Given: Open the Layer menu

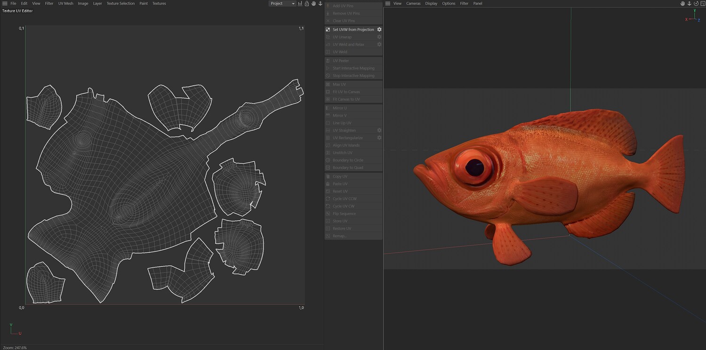Looking at the screenshot, I should (x=97, y=3).
